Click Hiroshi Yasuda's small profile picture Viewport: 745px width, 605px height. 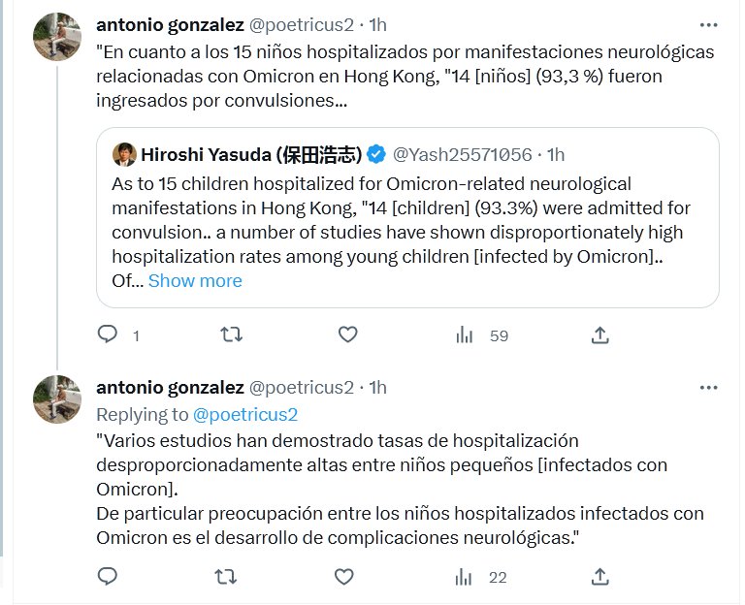(124, 155)
